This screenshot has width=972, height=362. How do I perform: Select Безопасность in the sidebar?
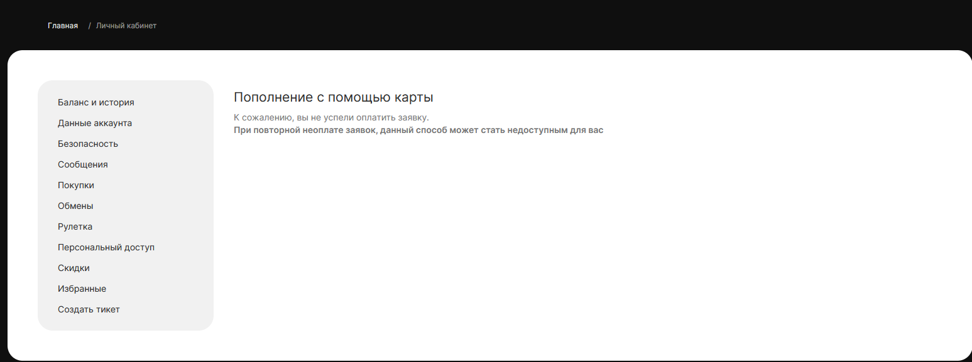click(88, 144)
